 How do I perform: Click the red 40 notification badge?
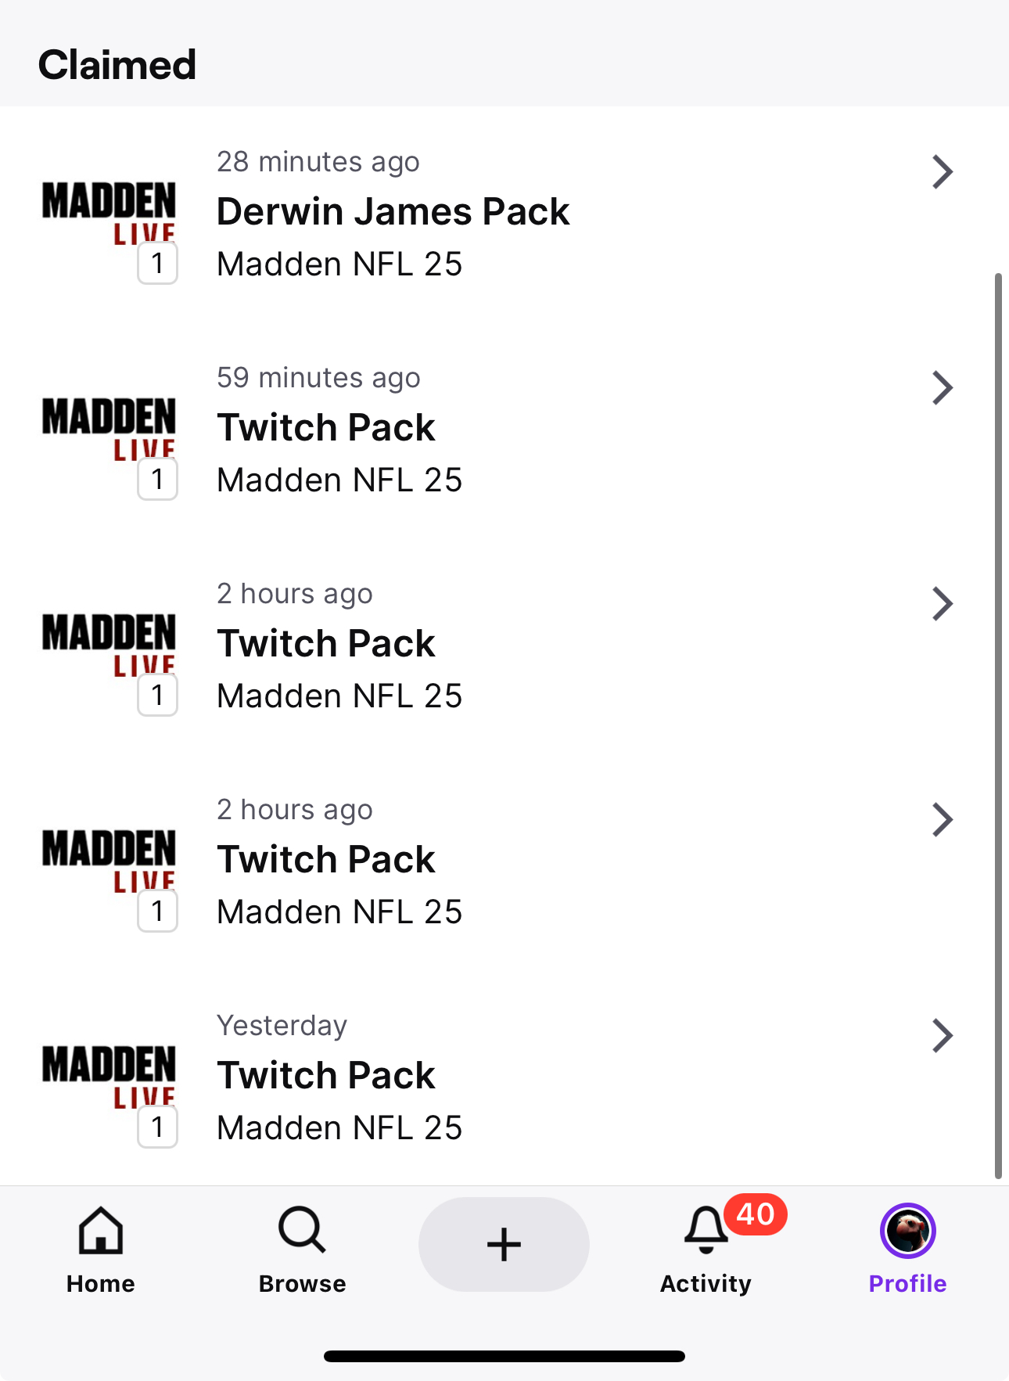755,1214
